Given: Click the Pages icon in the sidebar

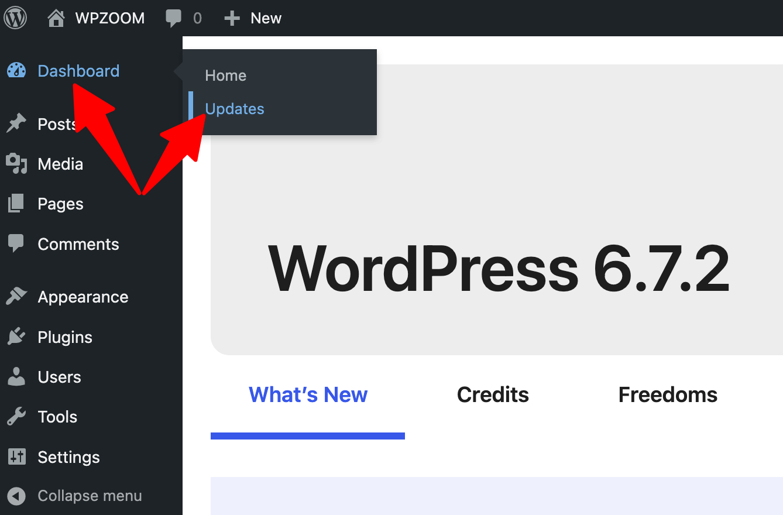Looking at the screenshot, I should pos(15,203).
